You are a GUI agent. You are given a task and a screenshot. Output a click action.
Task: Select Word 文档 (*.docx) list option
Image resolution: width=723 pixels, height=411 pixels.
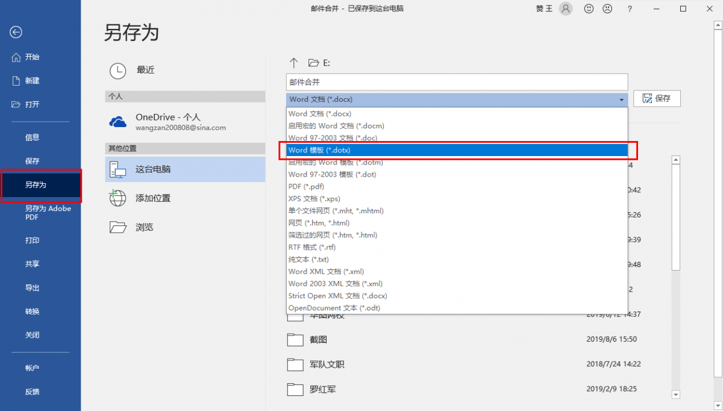point(457,113)
